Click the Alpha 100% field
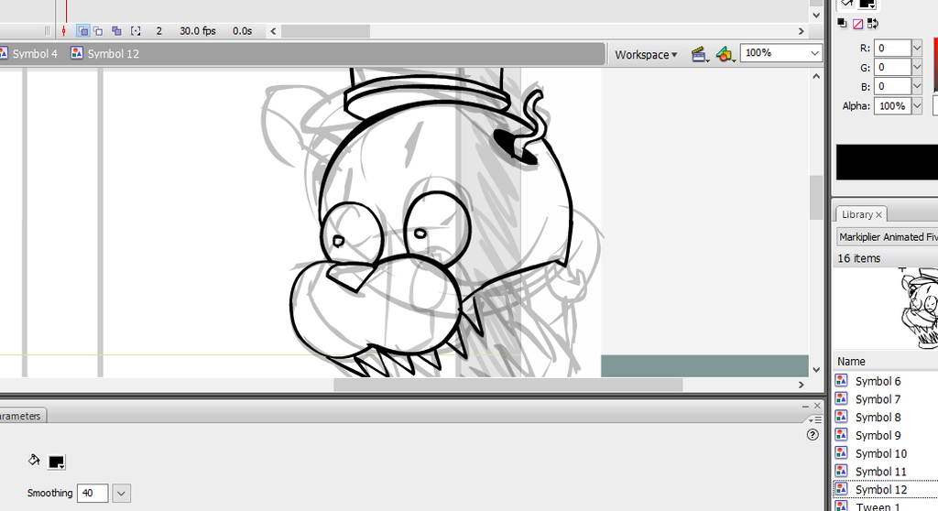 (x=892, y=106)
